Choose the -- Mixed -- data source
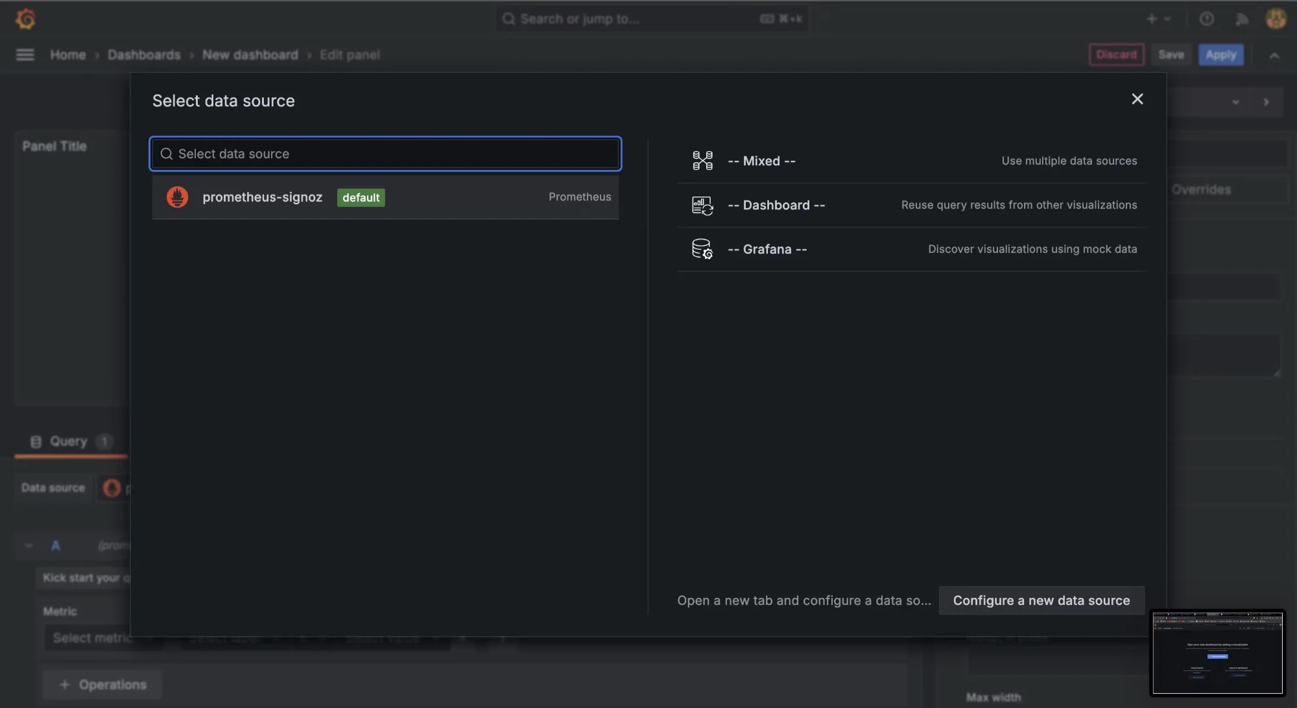 (x=911, y=161)
